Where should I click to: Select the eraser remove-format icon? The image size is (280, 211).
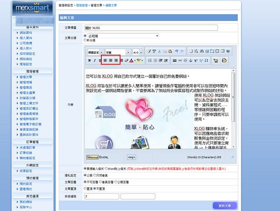coord(126,61)
